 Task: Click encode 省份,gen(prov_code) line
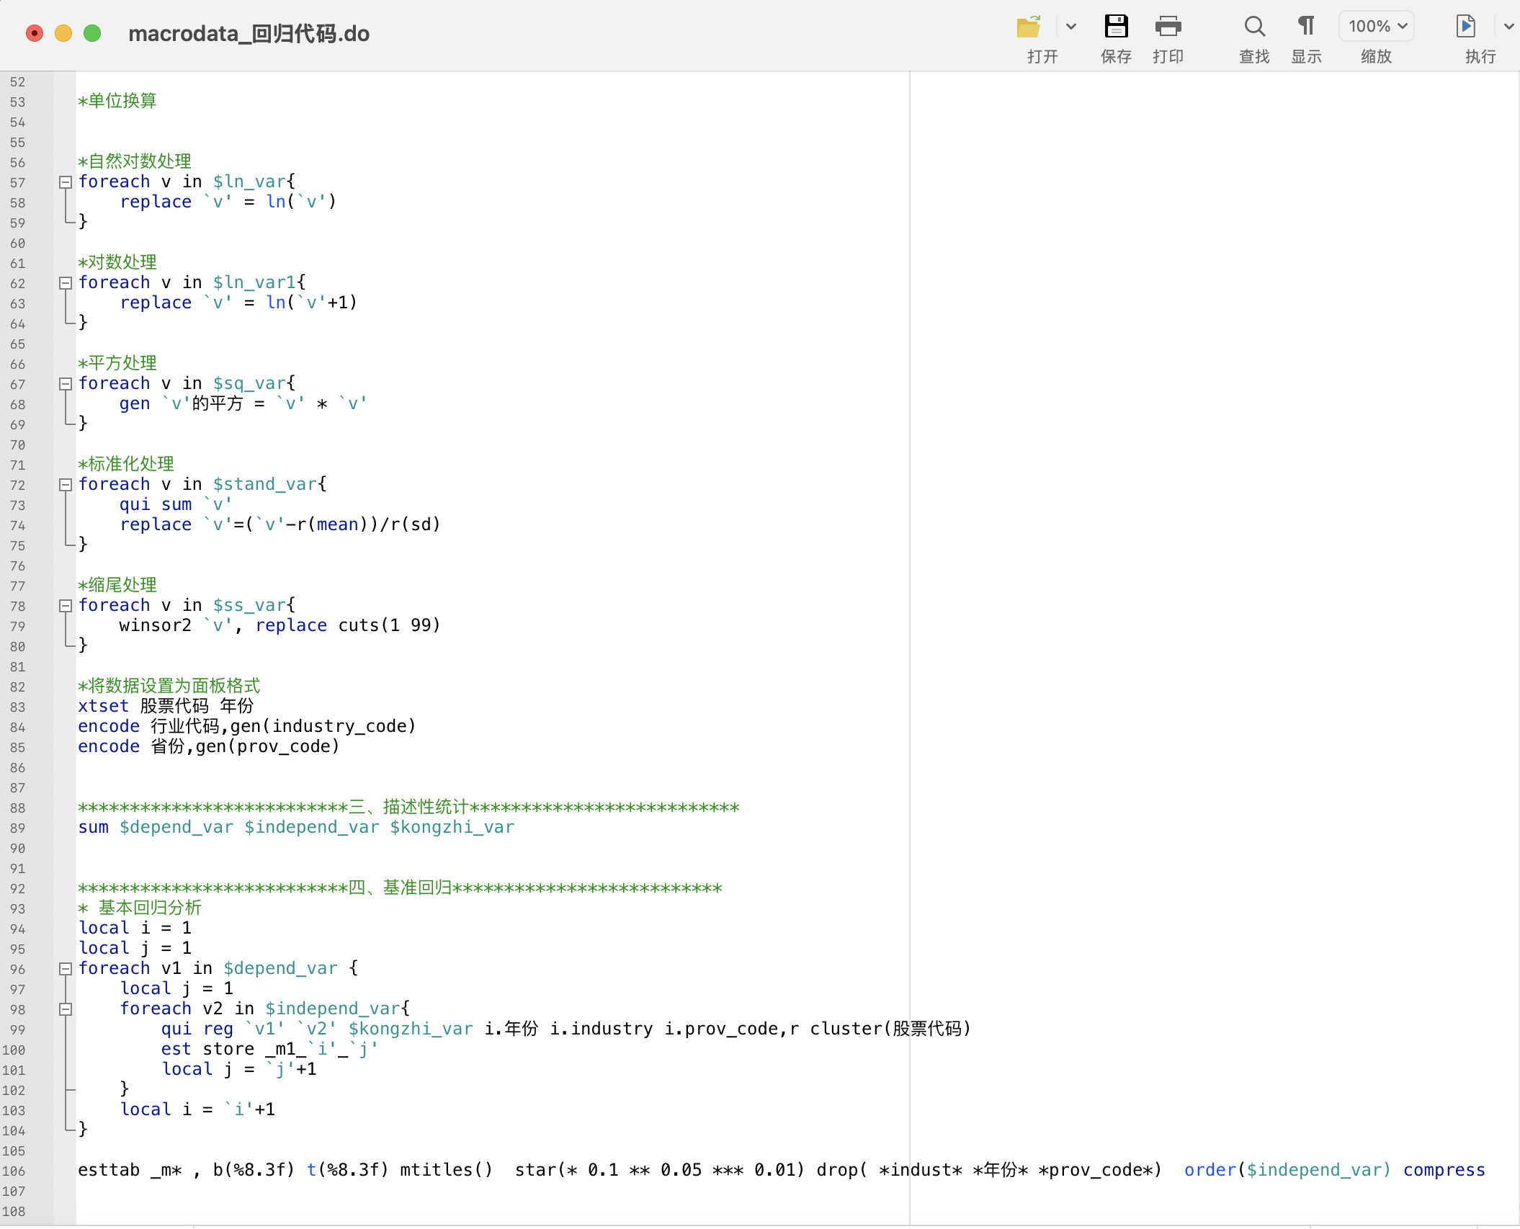coord(209,746)
